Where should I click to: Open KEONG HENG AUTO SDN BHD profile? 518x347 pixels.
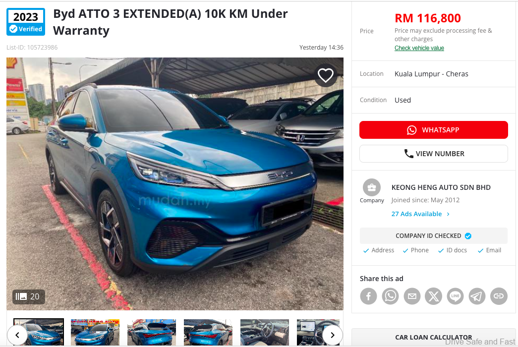[441, 187]
